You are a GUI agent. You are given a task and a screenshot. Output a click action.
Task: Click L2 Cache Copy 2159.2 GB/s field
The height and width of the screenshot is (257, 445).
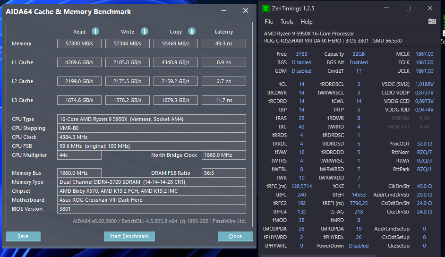pos(176,81)
